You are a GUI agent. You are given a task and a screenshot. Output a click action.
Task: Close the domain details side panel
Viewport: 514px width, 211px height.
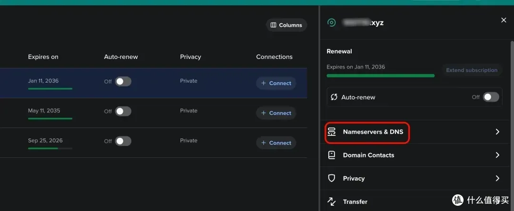coord(504,20)
